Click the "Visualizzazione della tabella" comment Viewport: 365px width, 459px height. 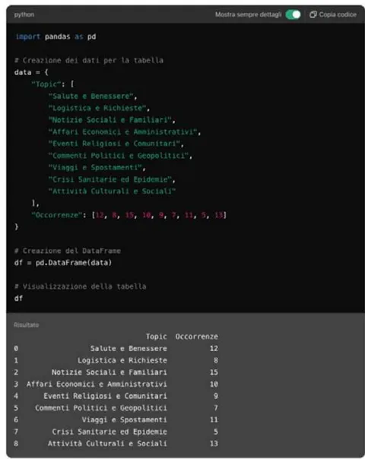81,286
